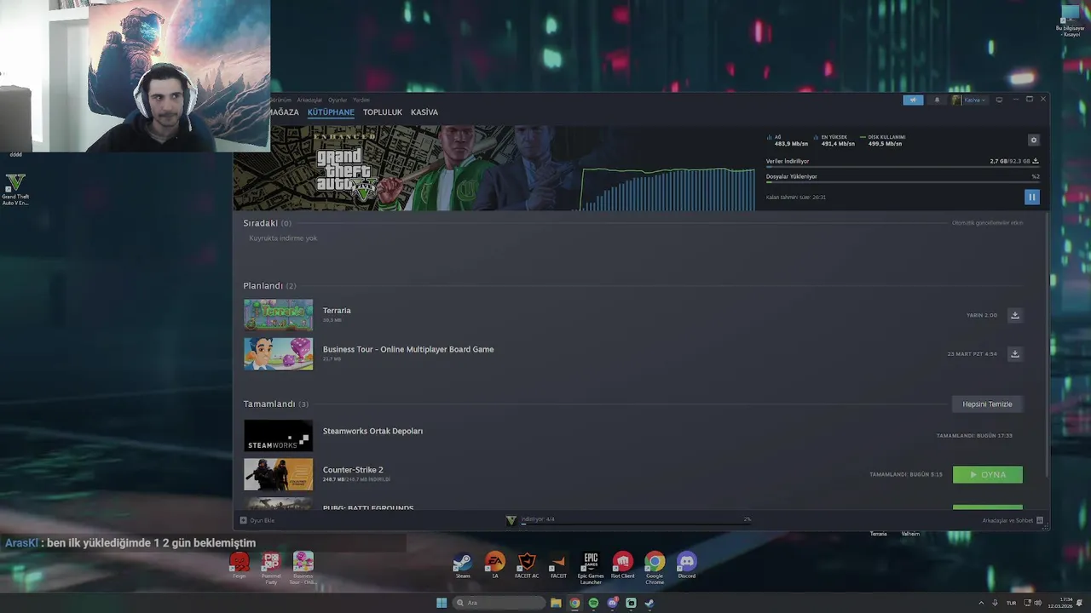Click the Veriler İndiriliyor progress bar
The height and width of the screenshot is (613, 1091).
click(902, 167)
